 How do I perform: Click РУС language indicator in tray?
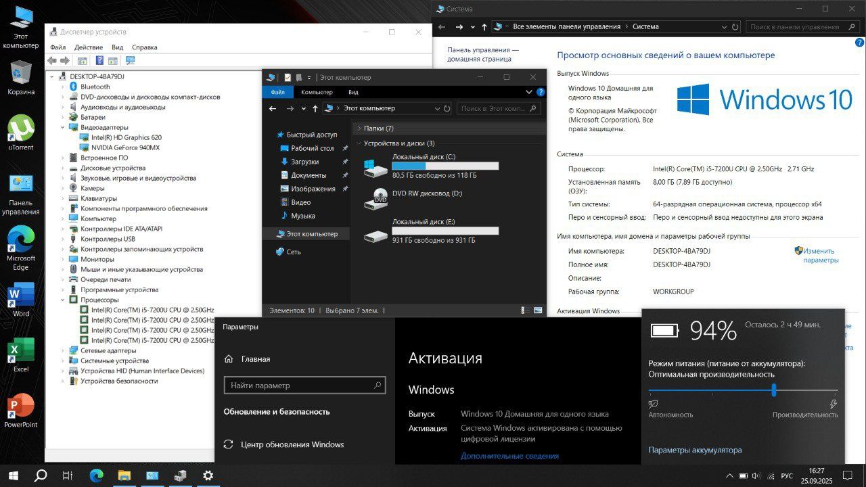click(x=787, y=476)
